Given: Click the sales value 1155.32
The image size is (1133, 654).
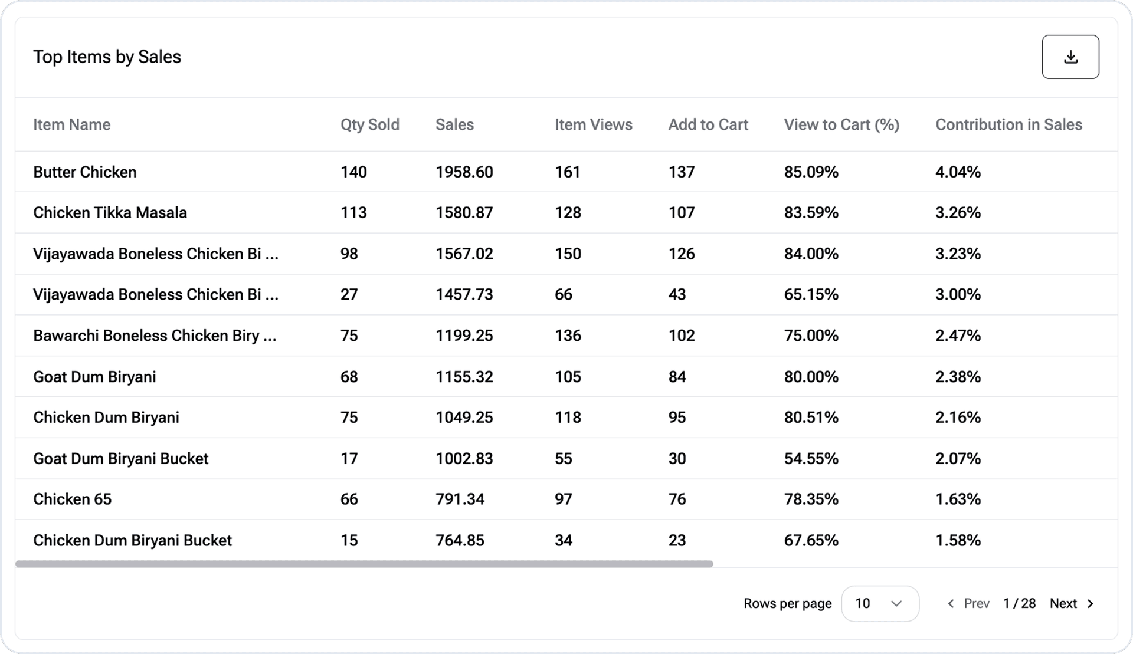Looking at the screenshot, I should [464, 376].
